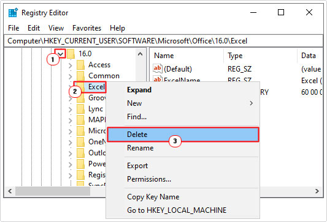Expand the Groove key

[71, 98]
